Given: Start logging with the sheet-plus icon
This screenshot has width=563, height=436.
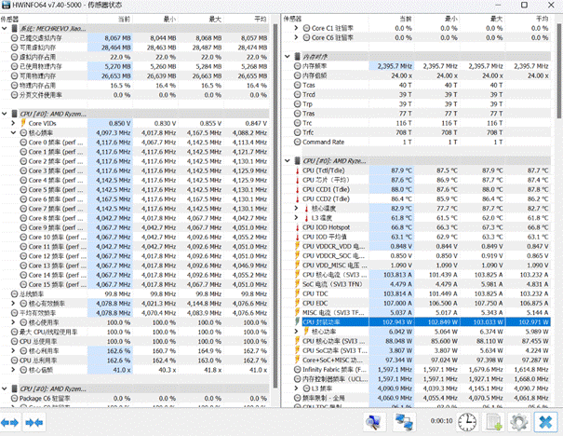Looking at the screenshot, I should coord(494,422).
